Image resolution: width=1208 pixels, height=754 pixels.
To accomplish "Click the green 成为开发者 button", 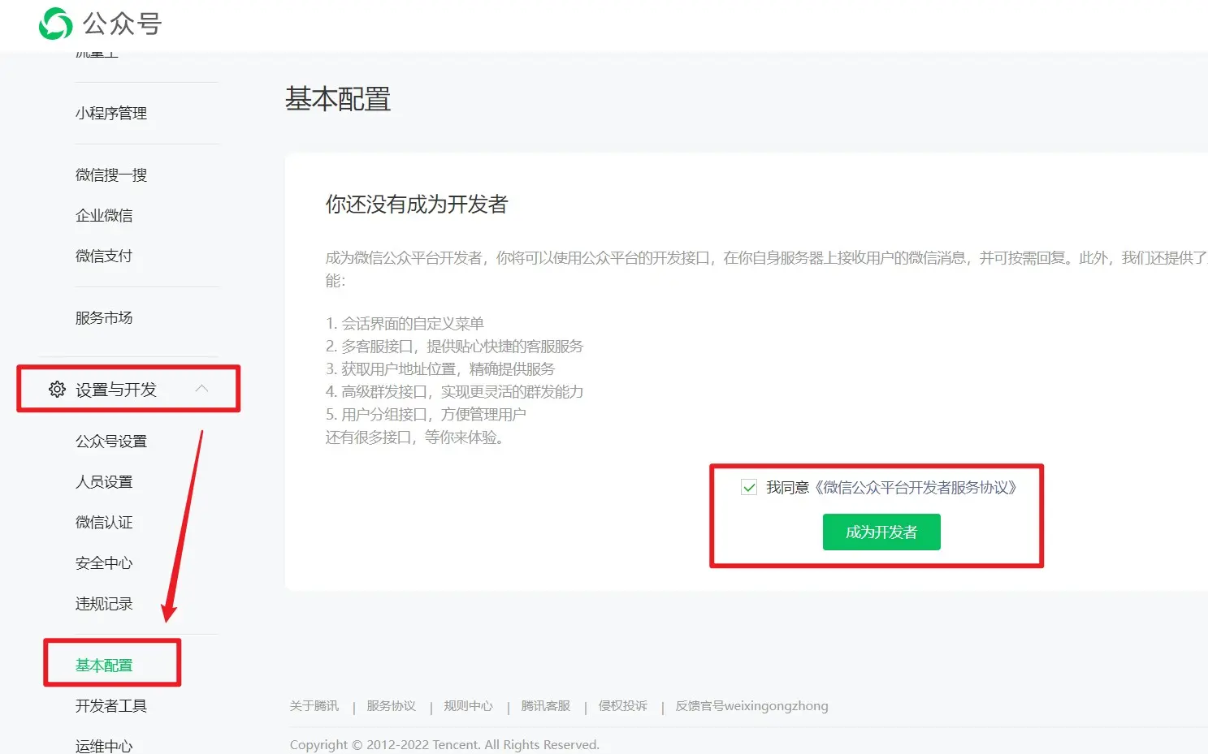I will [881, 532].
